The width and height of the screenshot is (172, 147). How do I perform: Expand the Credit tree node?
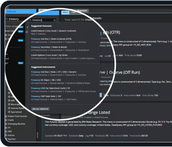(x=6, y=120)
